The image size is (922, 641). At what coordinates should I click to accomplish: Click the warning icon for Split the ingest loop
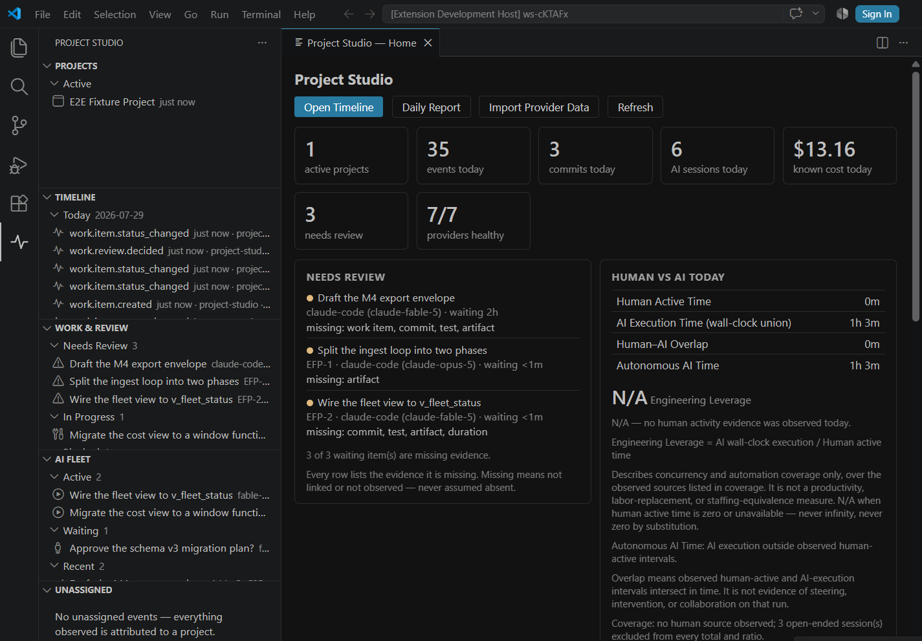(x=58, y=381)
